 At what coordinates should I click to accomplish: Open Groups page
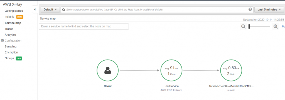pyautogui.click(x=9, y=58)
